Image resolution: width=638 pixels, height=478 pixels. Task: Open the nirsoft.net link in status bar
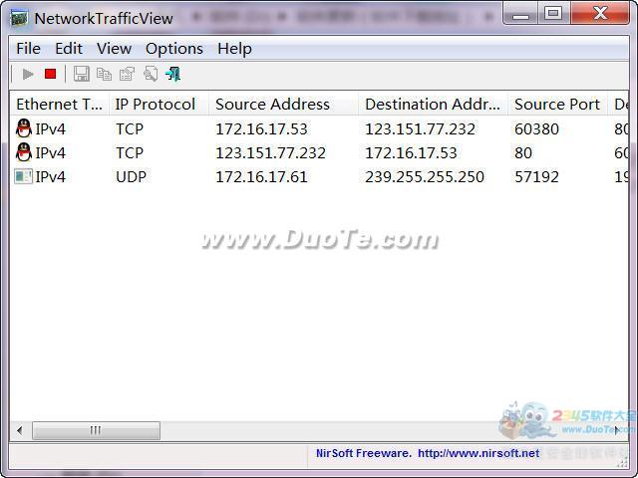pyautogui.click(x=478, y=453)
